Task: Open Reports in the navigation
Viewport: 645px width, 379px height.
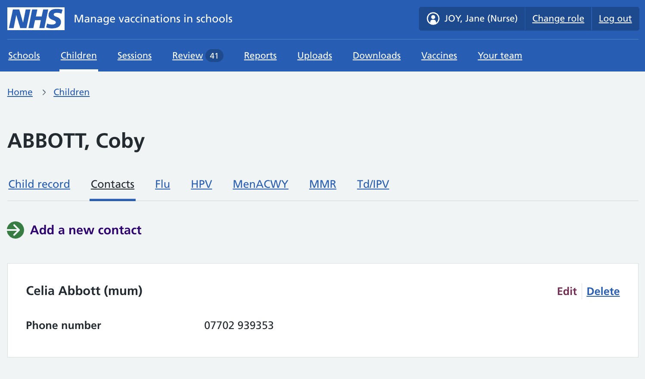Action: (x=260, y=56)
